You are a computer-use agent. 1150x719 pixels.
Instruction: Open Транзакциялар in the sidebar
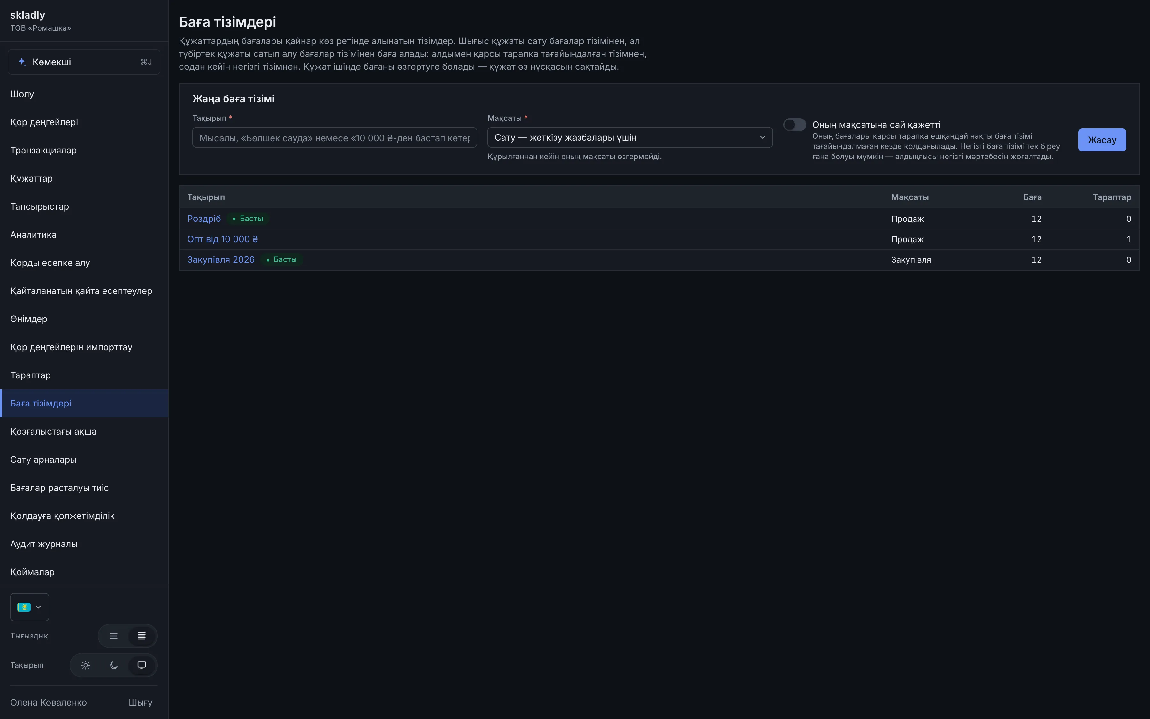click(84, 150)
